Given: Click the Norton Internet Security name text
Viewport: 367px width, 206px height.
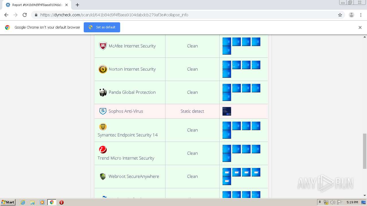Looking at the screenshot, I should click(x=132, y=69).
